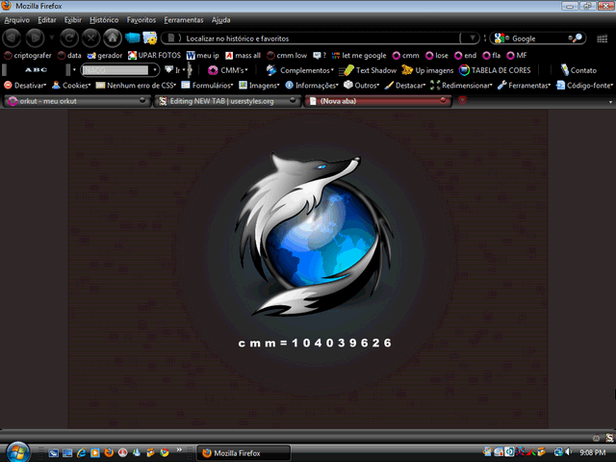Open the address bar history dropdown arrow
The image size is (616, 462).
point(471,38)
